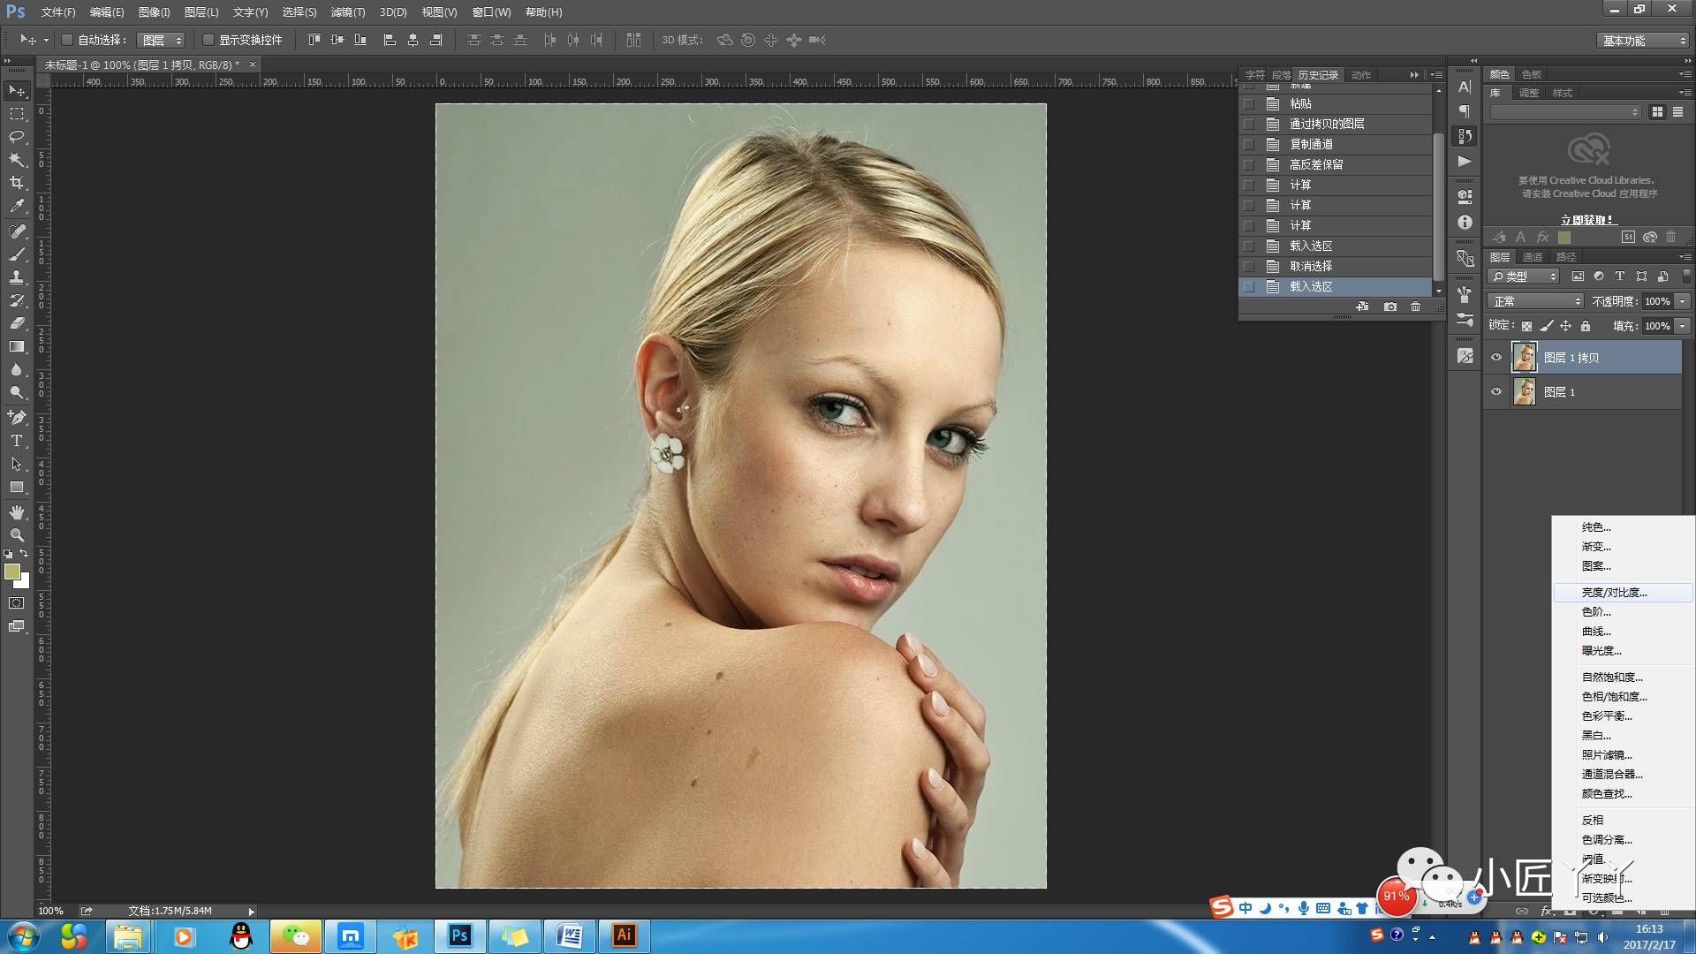Viewport: 1696px width, 954px height.
Task: Open the status bar info arrow
Action: pos(251,911)
